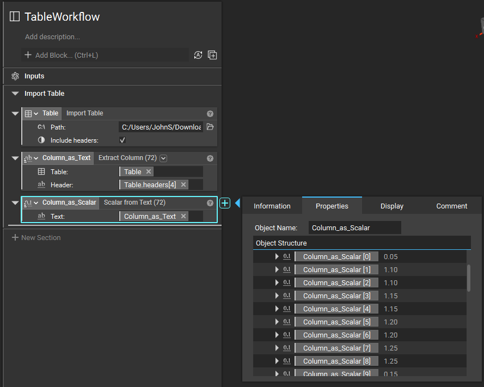Click the Object Structure header
Image resolution: width=484 pixels, height=387 pixels.
[x=362, y=243]
